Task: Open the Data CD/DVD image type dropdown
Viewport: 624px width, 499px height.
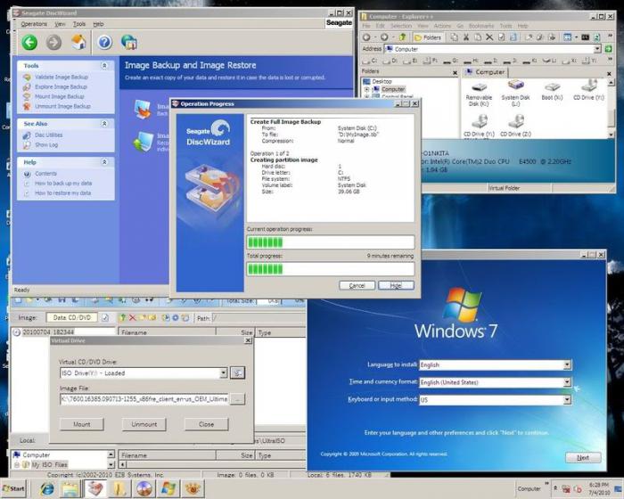Action: tap(72, 317)
